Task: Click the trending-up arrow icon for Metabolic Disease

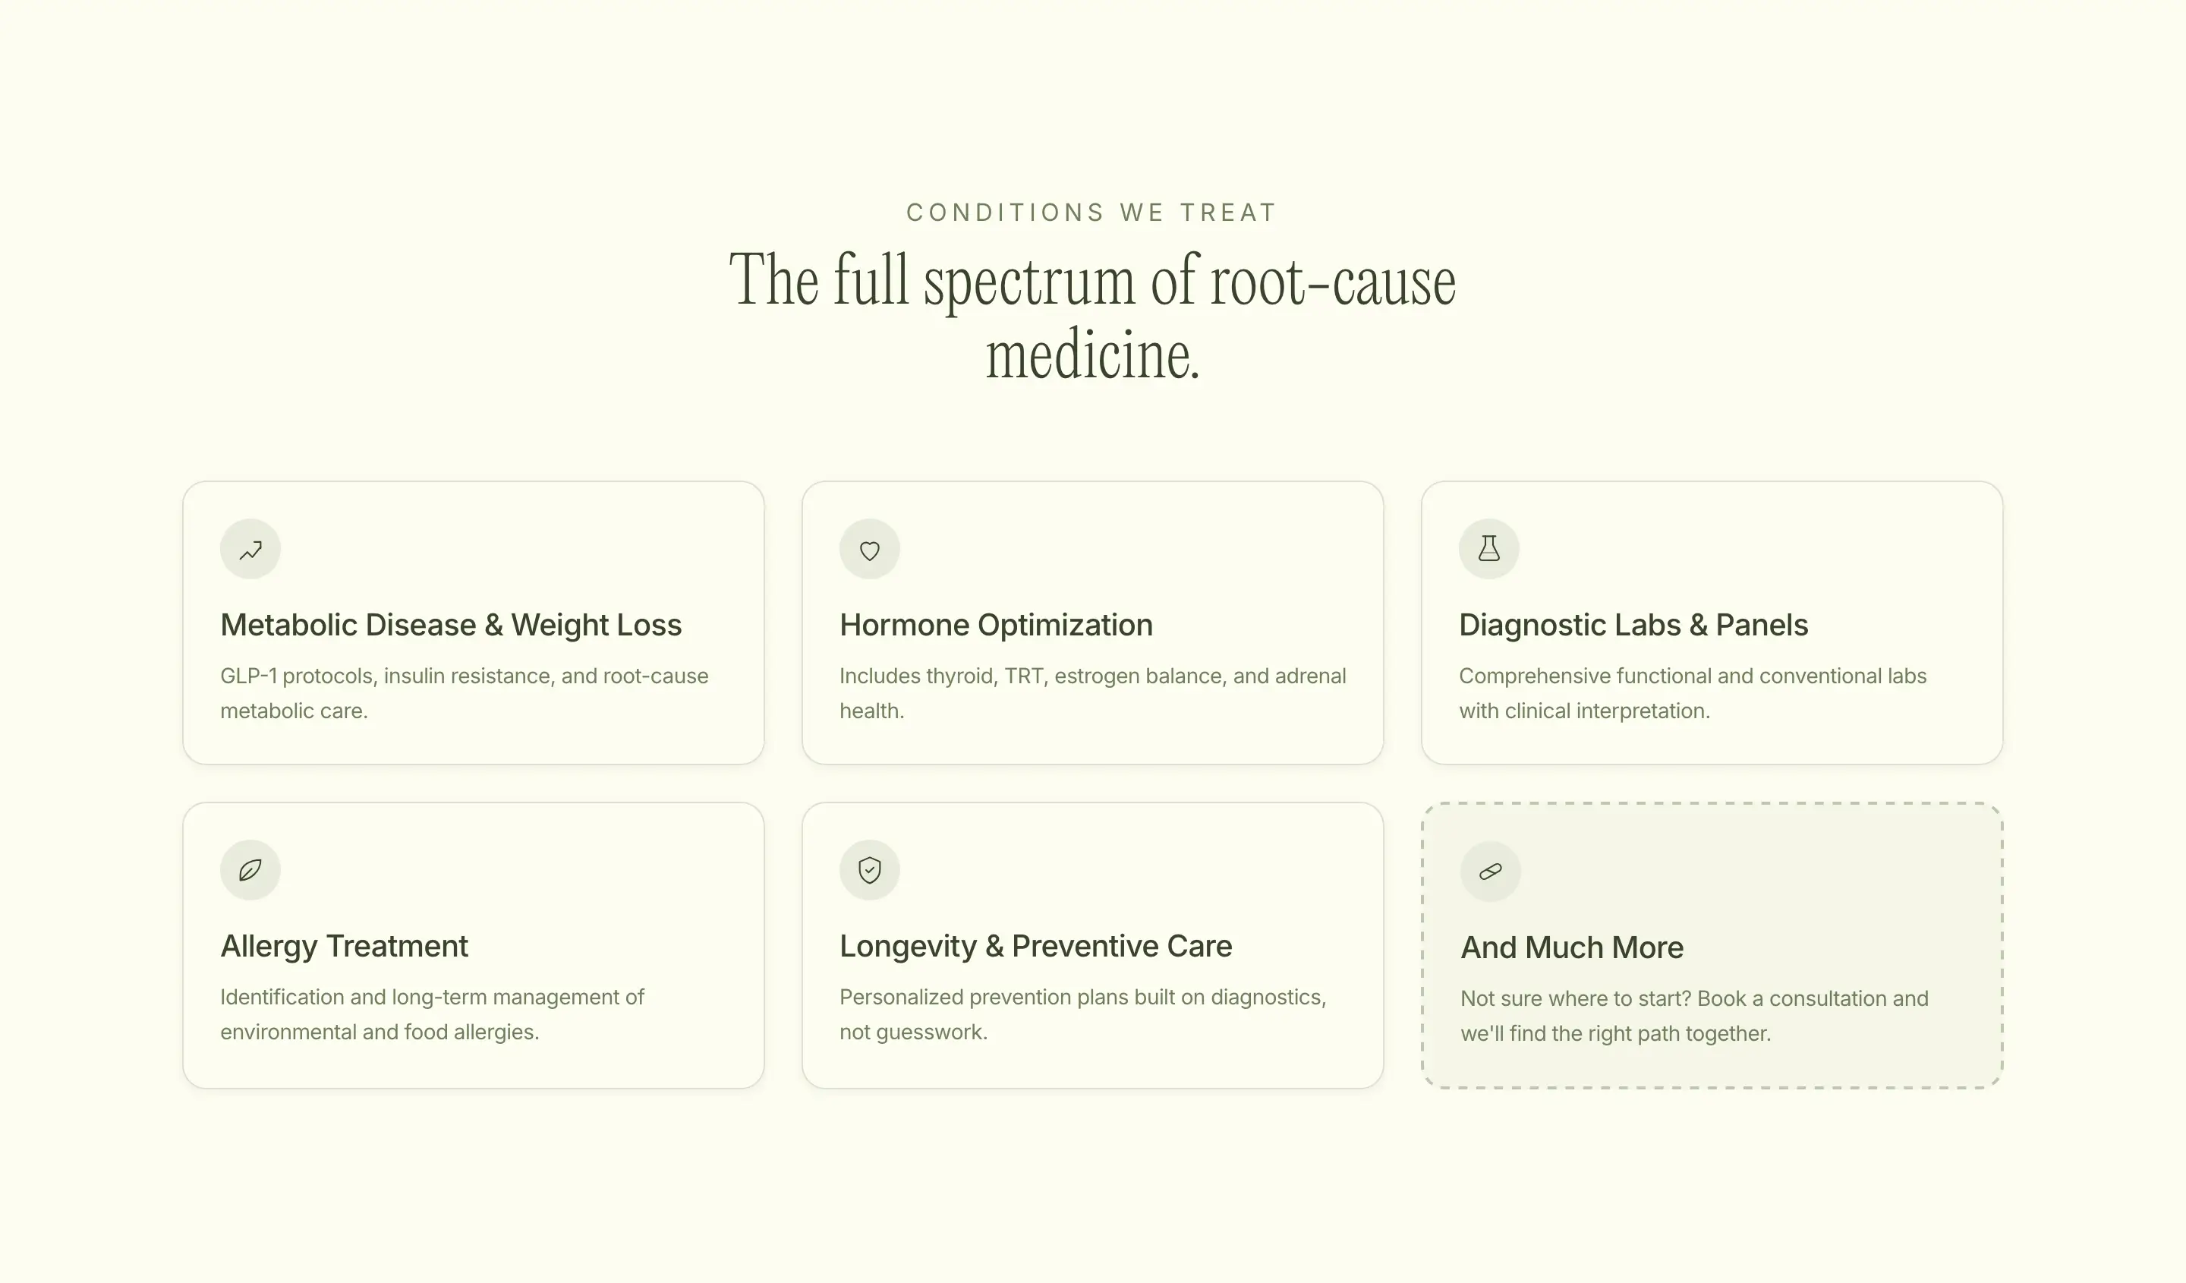Action: click(x=250, y=549)
